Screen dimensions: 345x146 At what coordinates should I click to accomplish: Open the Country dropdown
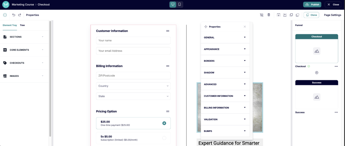coord(133,86)
